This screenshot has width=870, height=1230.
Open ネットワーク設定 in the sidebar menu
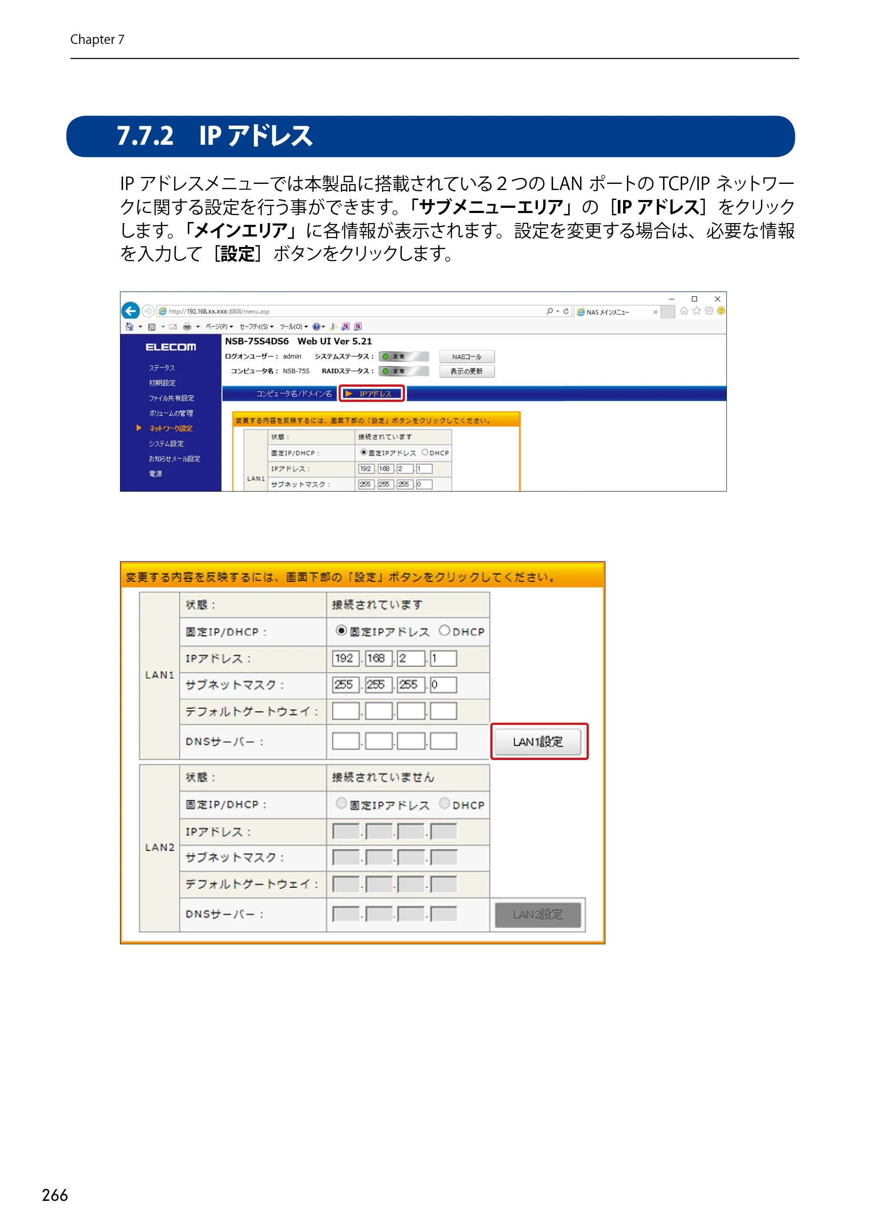coord(171,429)
